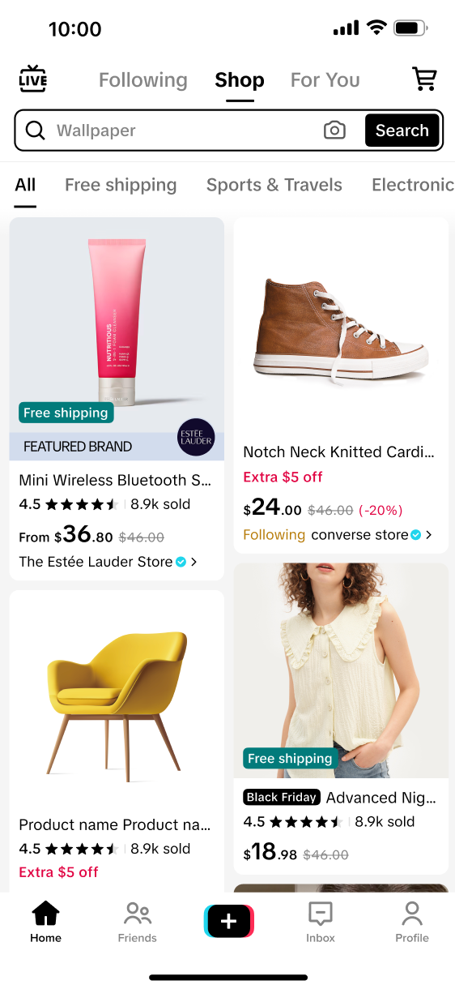Go to the Home icon
This screenshot has height=989, width=455.
coord(45,914)
